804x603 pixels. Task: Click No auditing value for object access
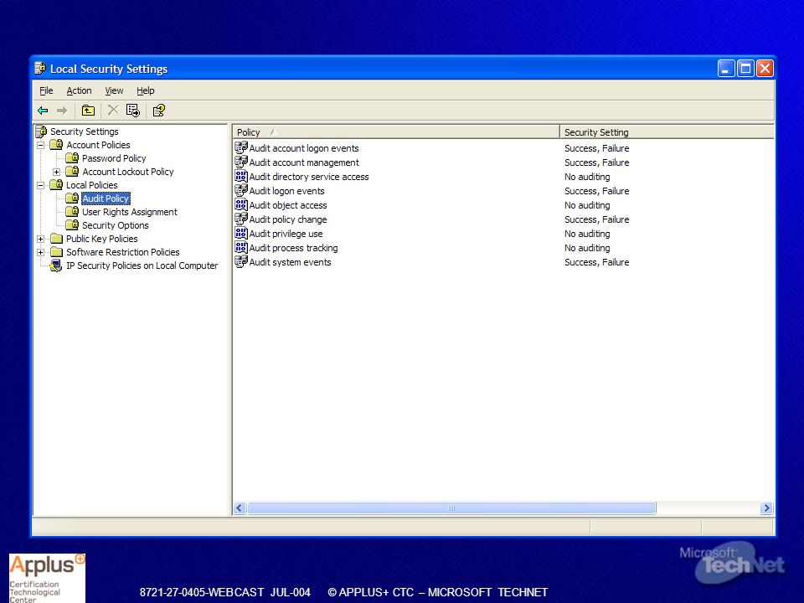[587, 205]
